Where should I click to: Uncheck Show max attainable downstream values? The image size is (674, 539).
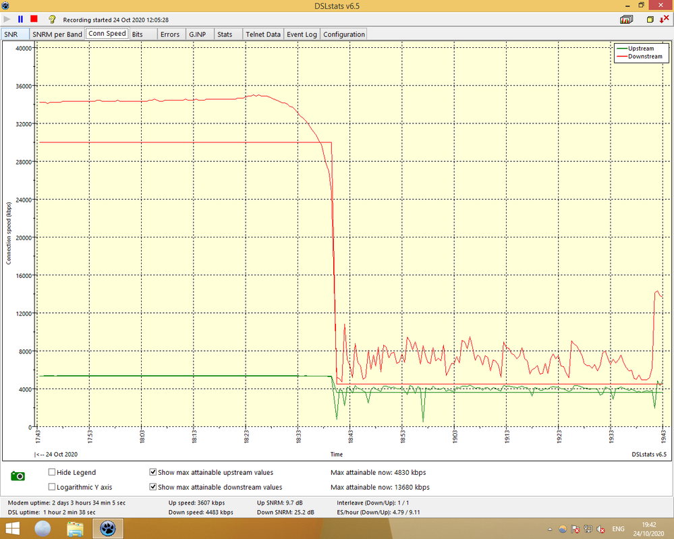click(152, 487)
